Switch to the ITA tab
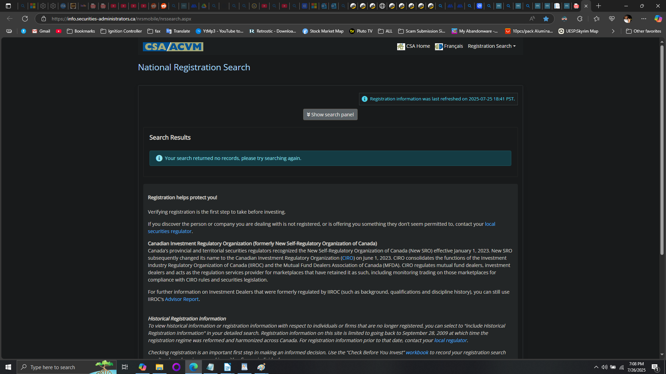 tap(63, 6)
